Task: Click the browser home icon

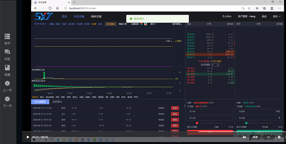Action: [x=58, y=8]
